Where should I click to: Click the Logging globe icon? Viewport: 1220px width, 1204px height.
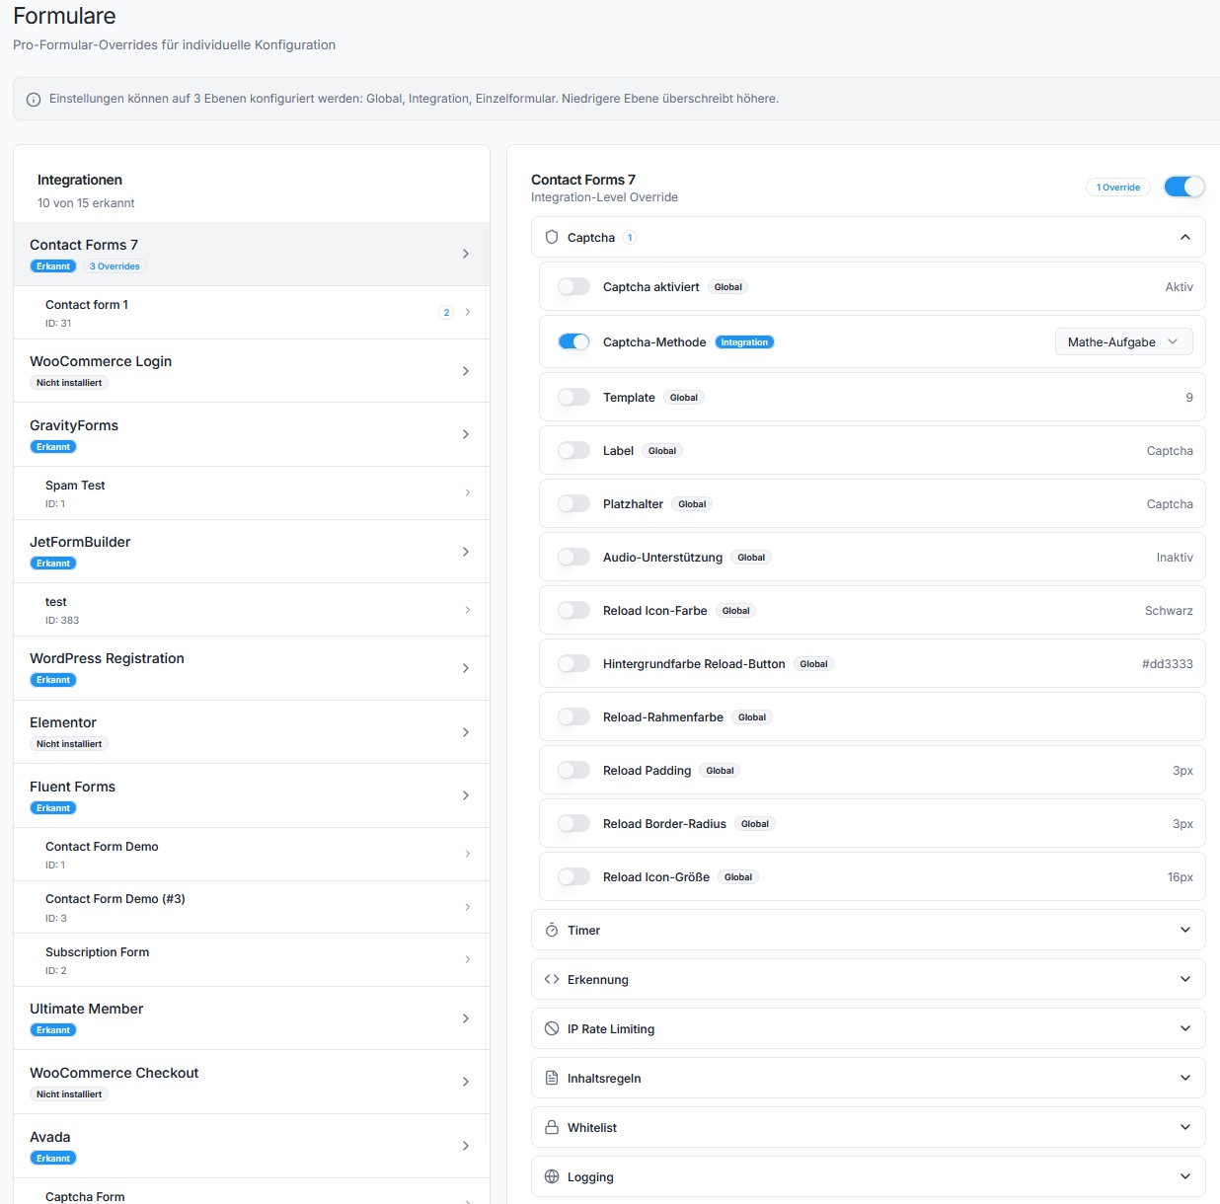click(552, 1177)
